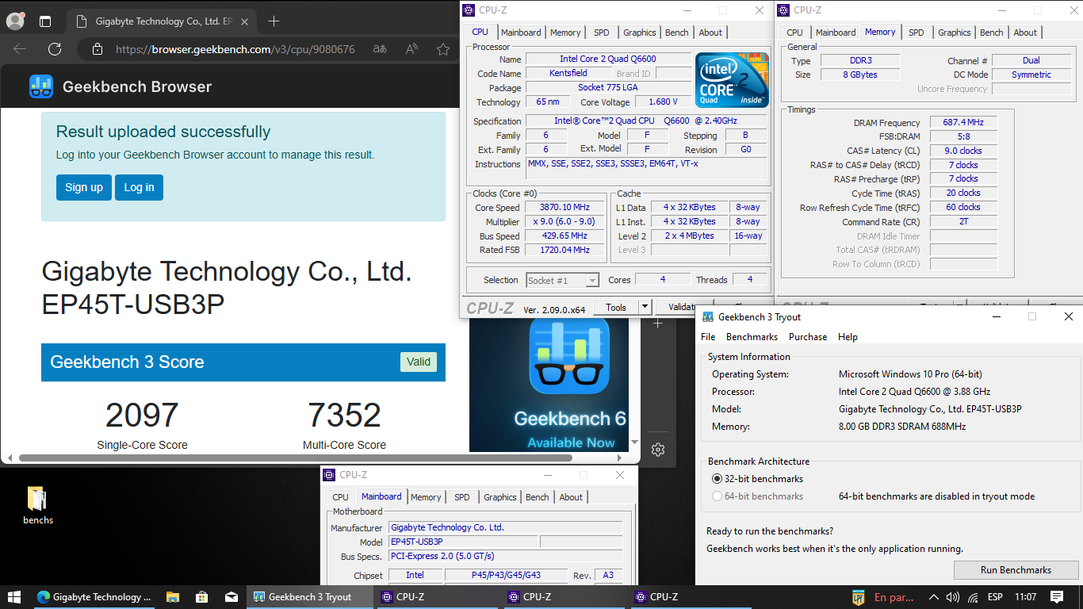
Task: Click the Edge sidebar plus icon
Action: tap(657, 324)
